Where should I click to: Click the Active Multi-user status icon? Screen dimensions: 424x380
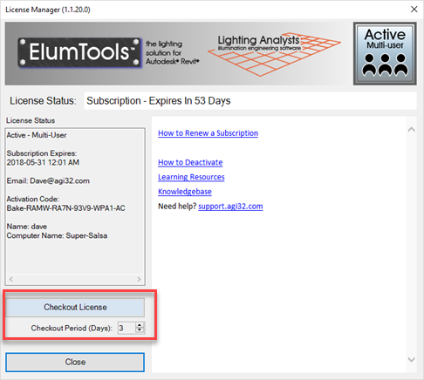click(x=385, y=53)
